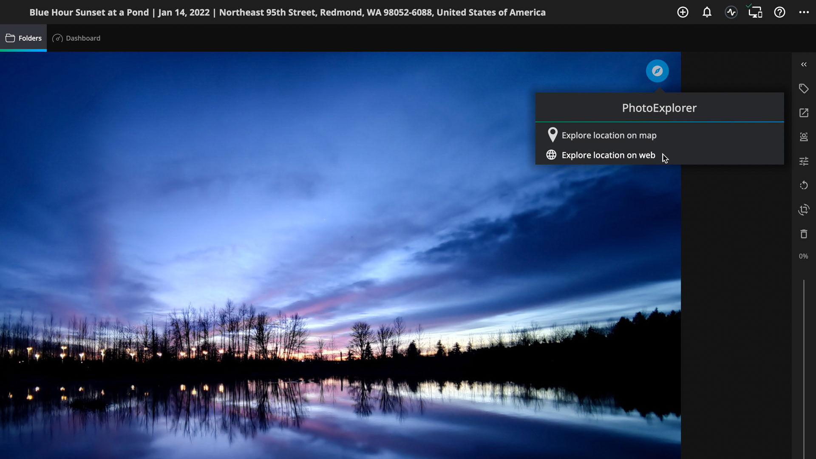Open the notifications bell
Screen dimensions: 816x459
click(x=707, y=12)
